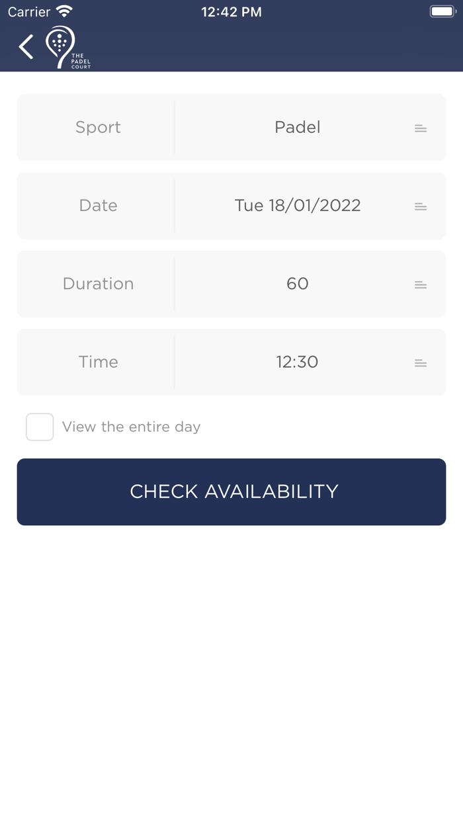Image resolution: width=463 pixels, height=823 pixels.
Task: Tap the back arrow icon
Action: coord(26,47)
